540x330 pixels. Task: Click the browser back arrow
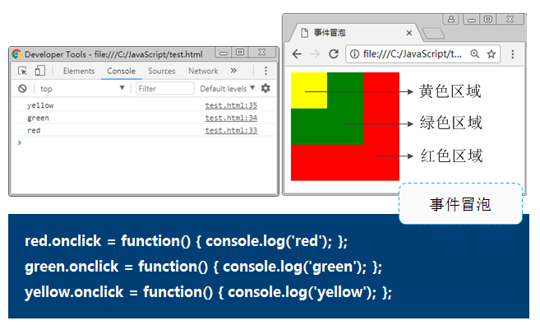tap(296, 54)
